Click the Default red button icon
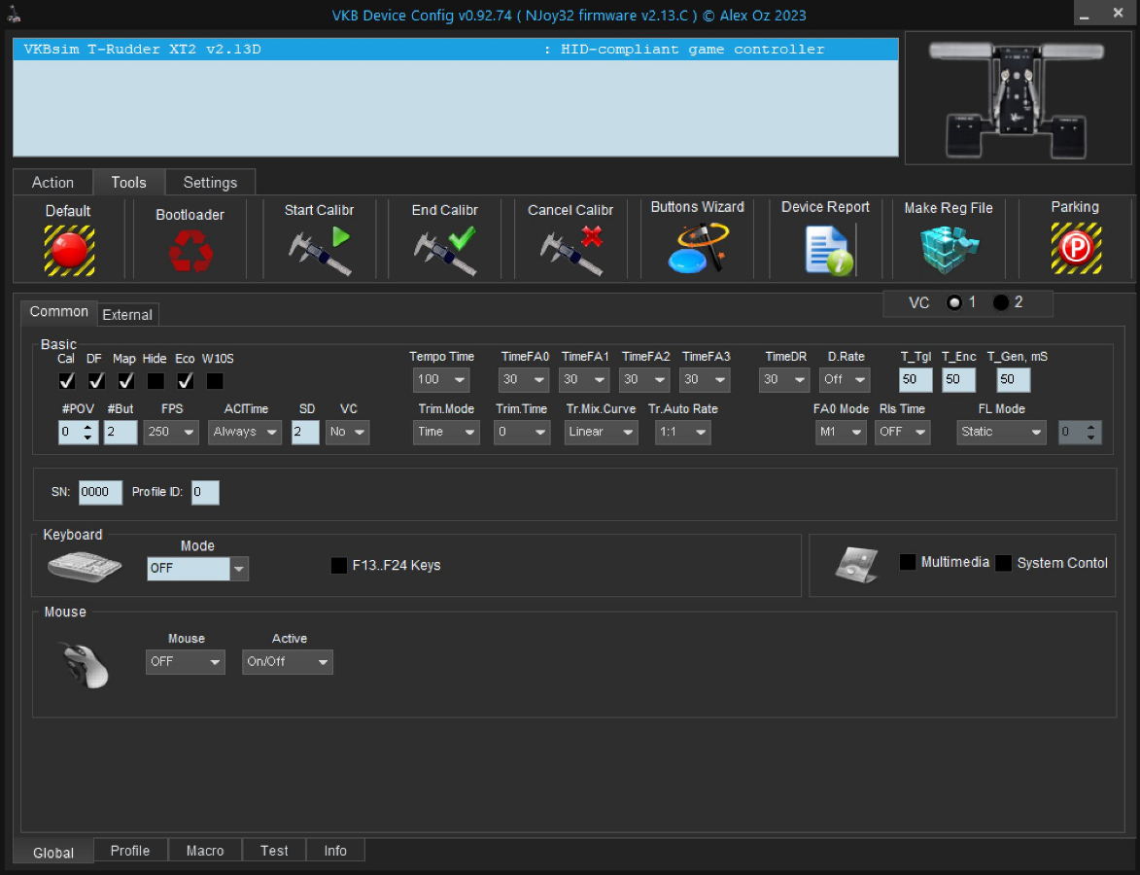1140x875 pixels. [x=69, y=250]
